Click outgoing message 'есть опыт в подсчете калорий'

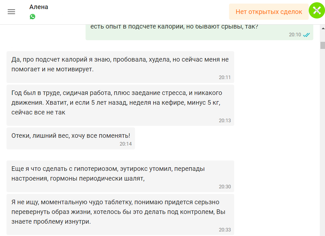point(199,32)
